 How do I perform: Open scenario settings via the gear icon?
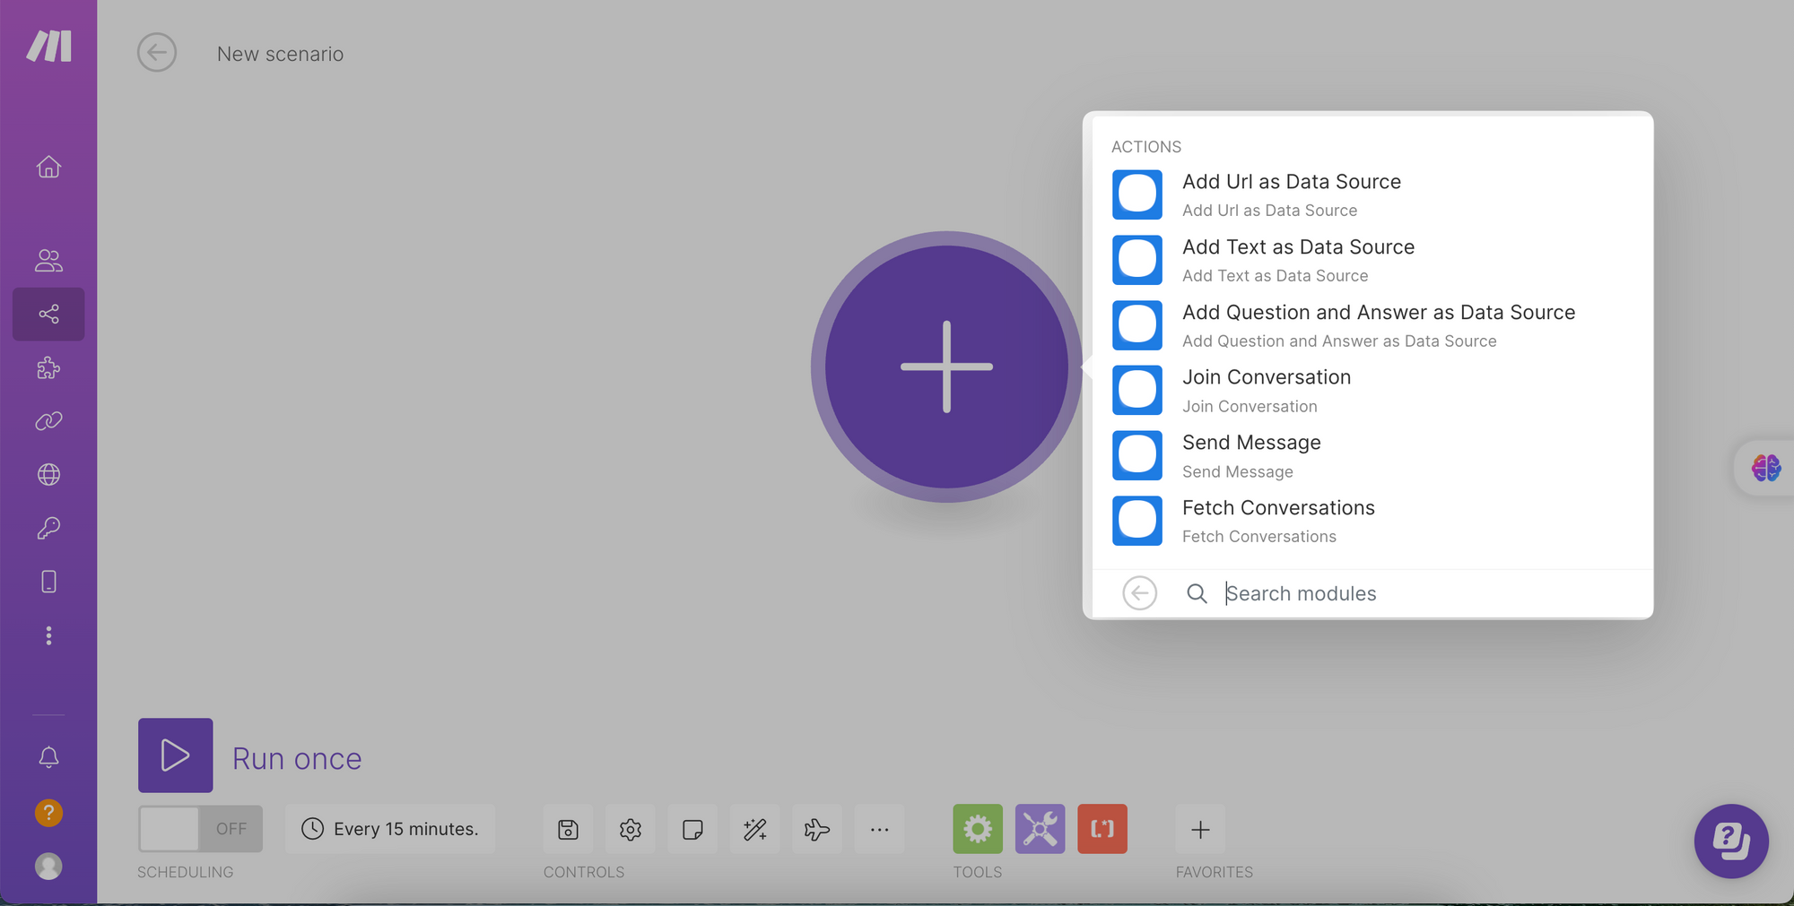(631, 829)
